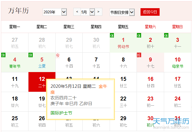192x132 pixels.
Task: Select May 7 十五
Action: coord(96,62)
